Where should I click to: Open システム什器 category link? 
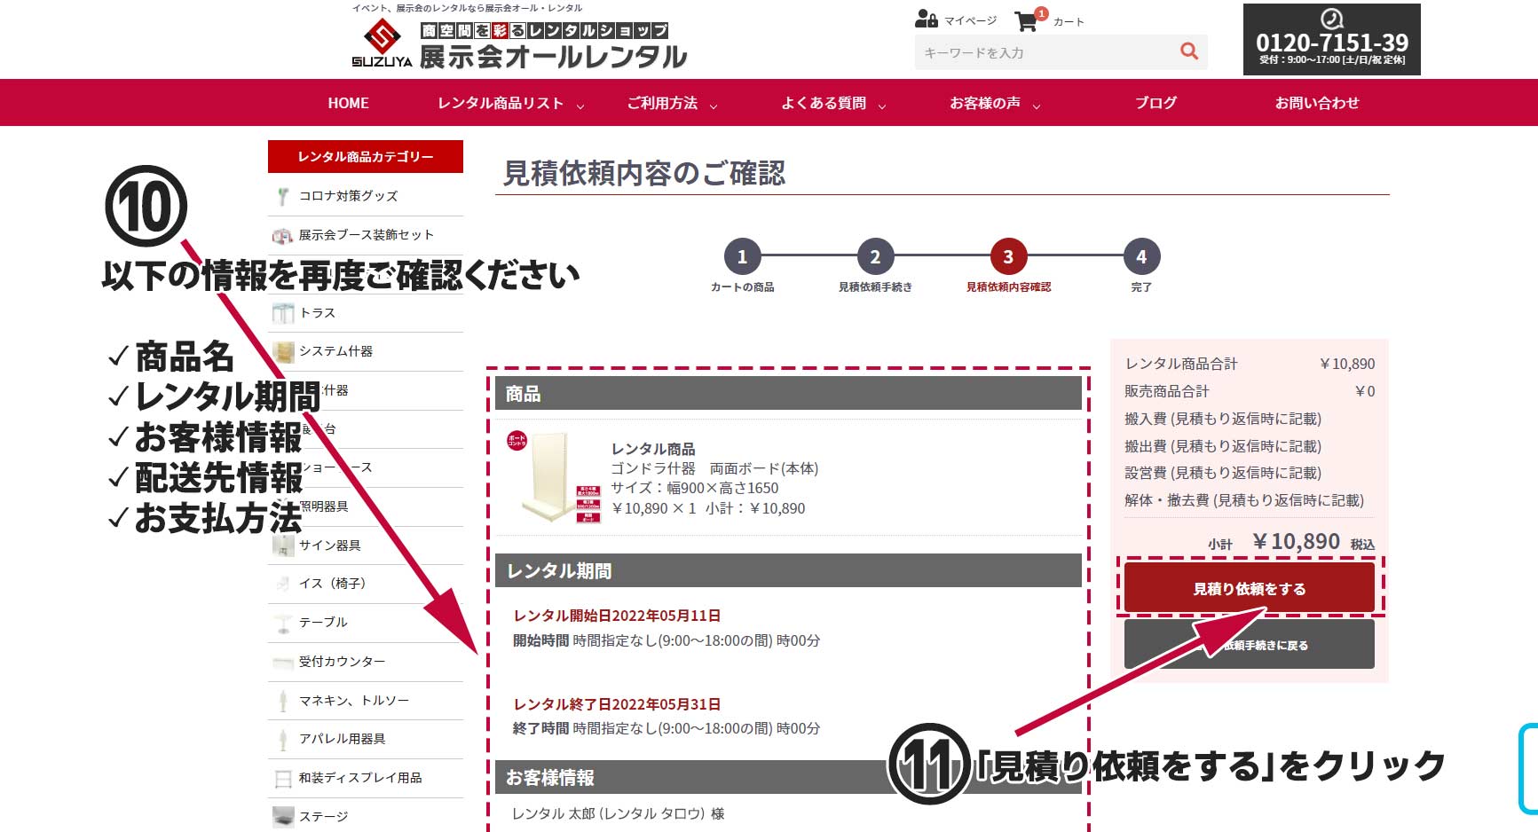tap(335, 351)
